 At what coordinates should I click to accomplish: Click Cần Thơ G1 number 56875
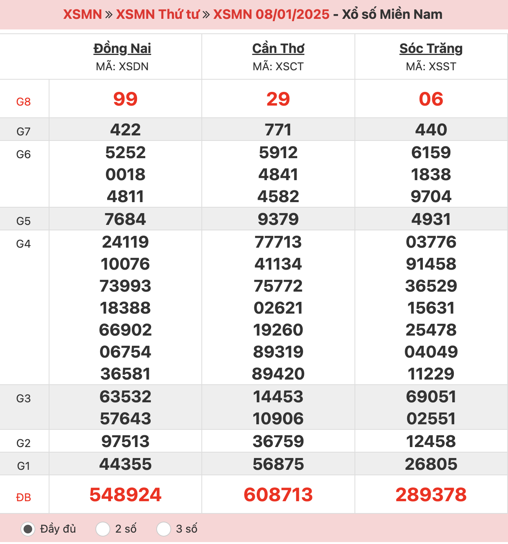(278, 464)
